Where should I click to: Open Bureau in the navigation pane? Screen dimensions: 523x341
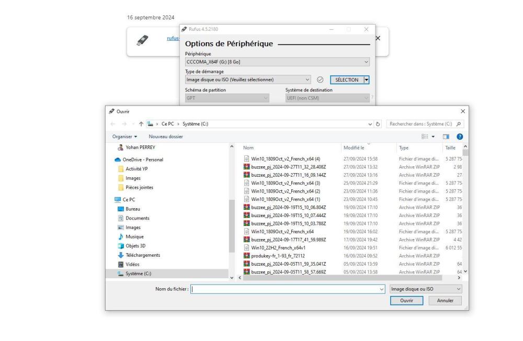tap(133, 209)
